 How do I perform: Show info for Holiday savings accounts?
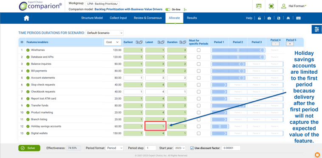coord(28,127)
